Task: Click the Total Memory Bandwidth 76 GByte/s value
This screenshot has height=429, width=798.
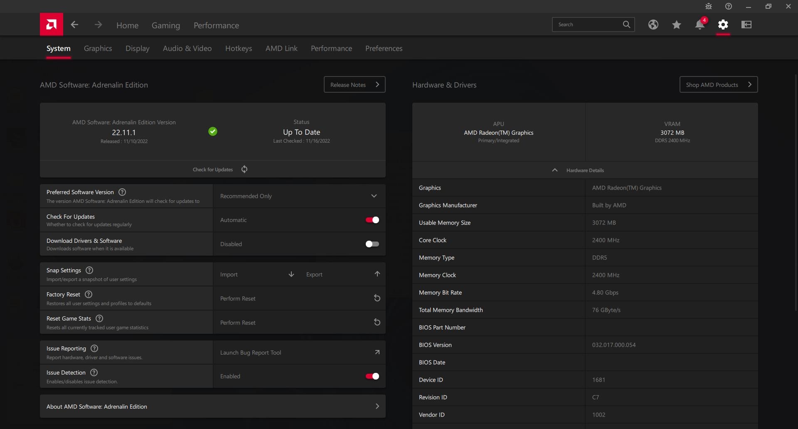Action: [606, 310]
